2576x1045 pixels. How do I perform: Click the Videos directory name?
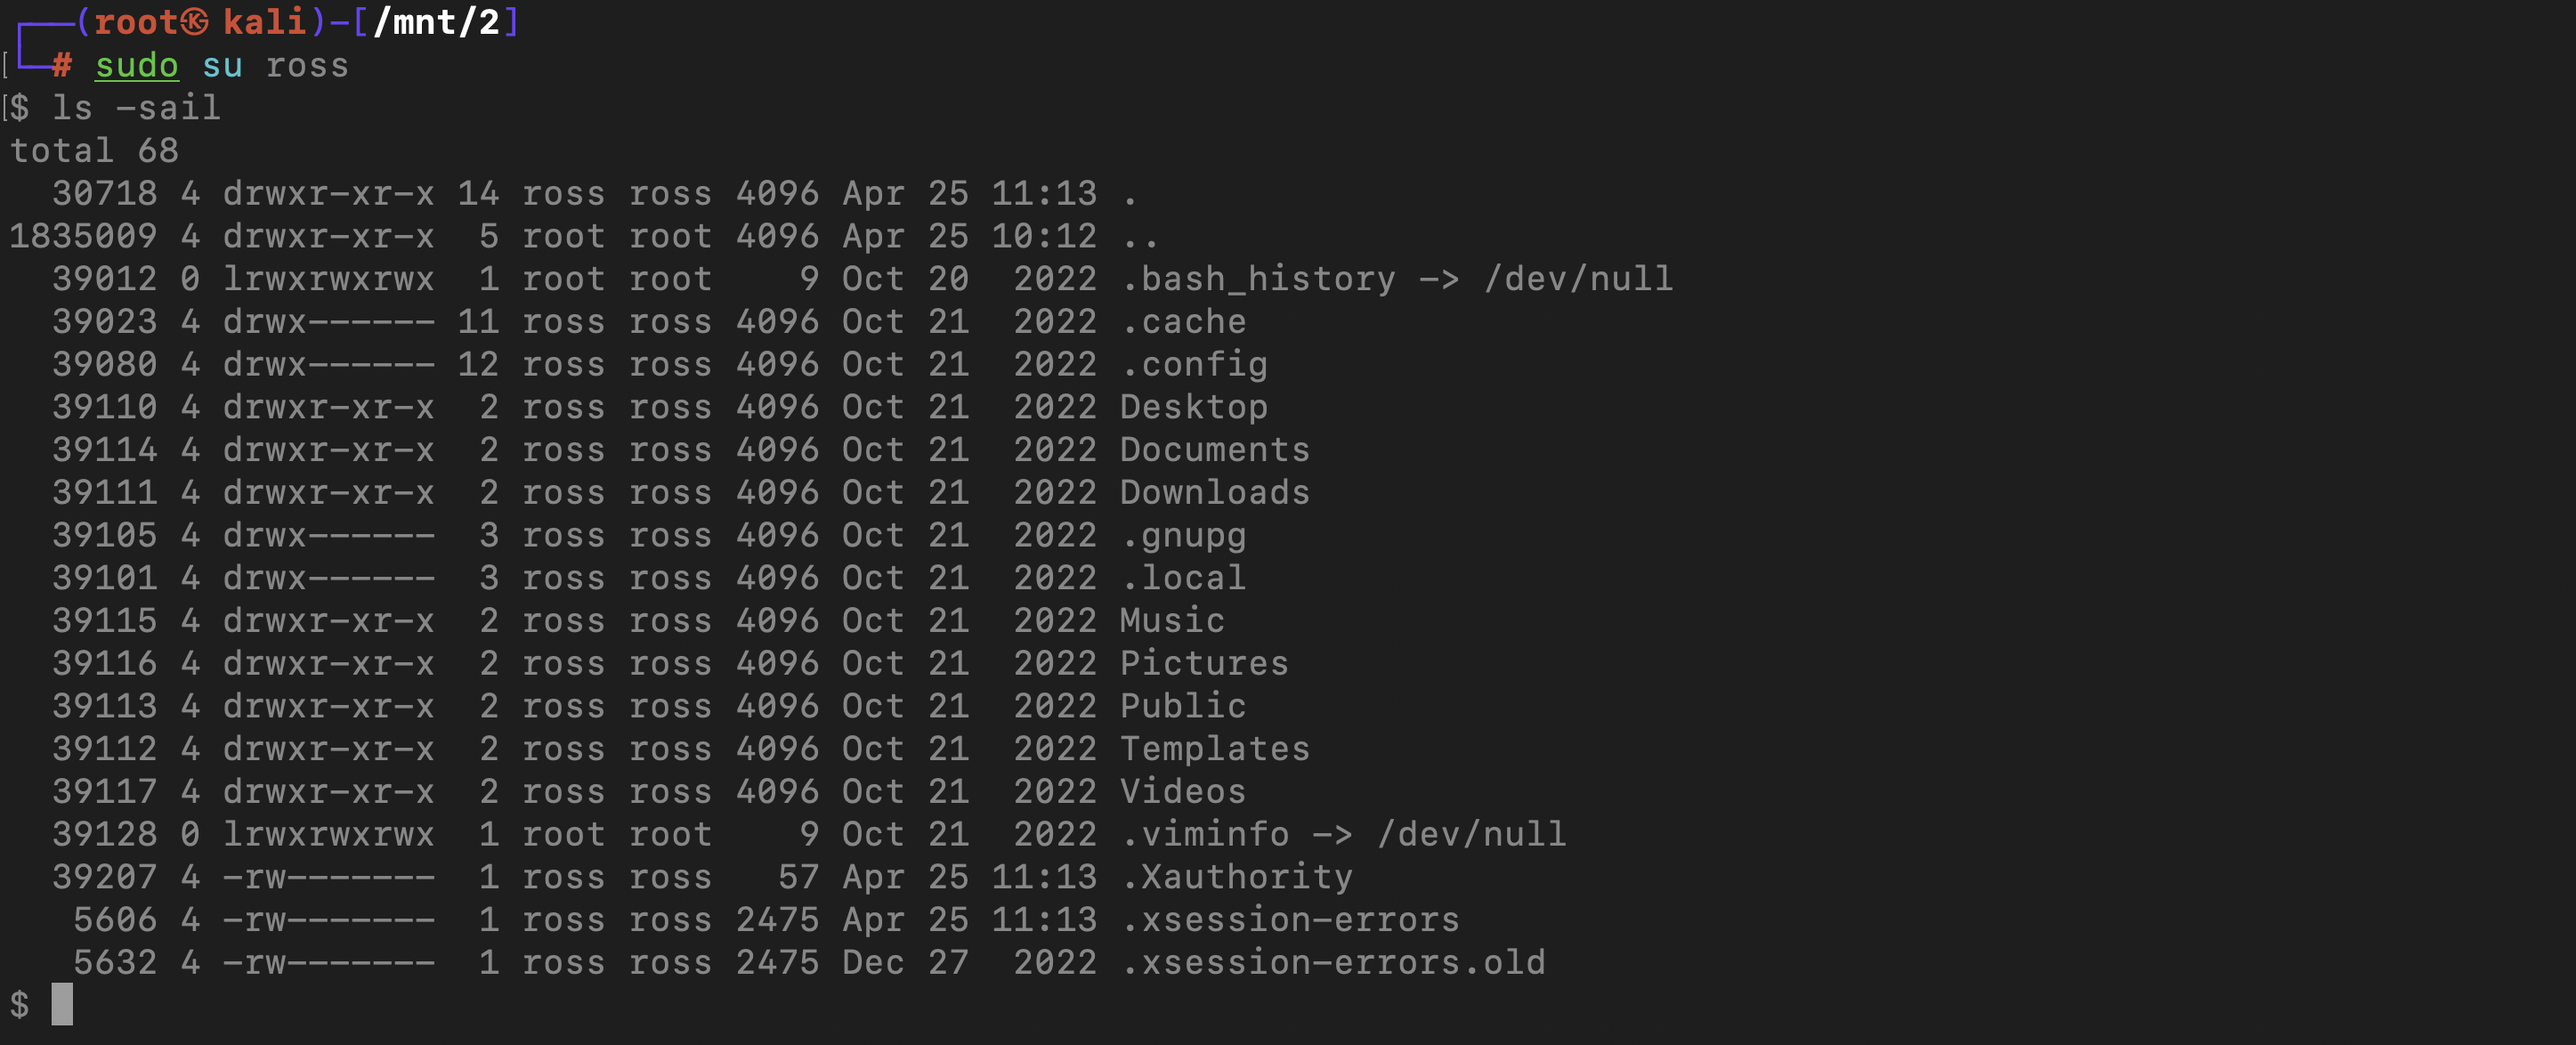(x=1183, y=792)
